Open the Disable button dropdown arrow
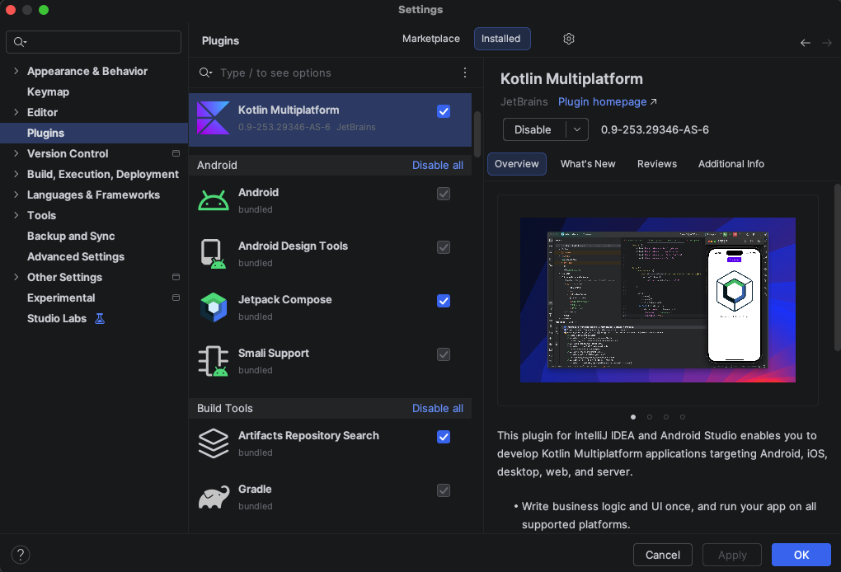This screenshot has height=572, width=841. click(x=577, y=129)
